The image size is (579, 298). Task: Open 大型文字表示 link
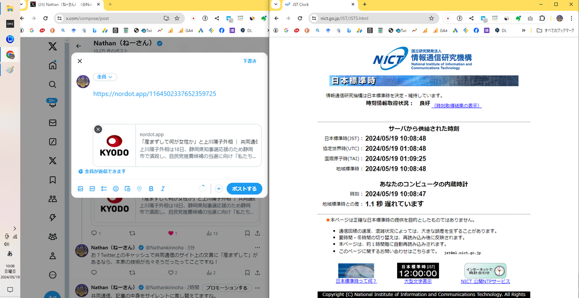418,281
